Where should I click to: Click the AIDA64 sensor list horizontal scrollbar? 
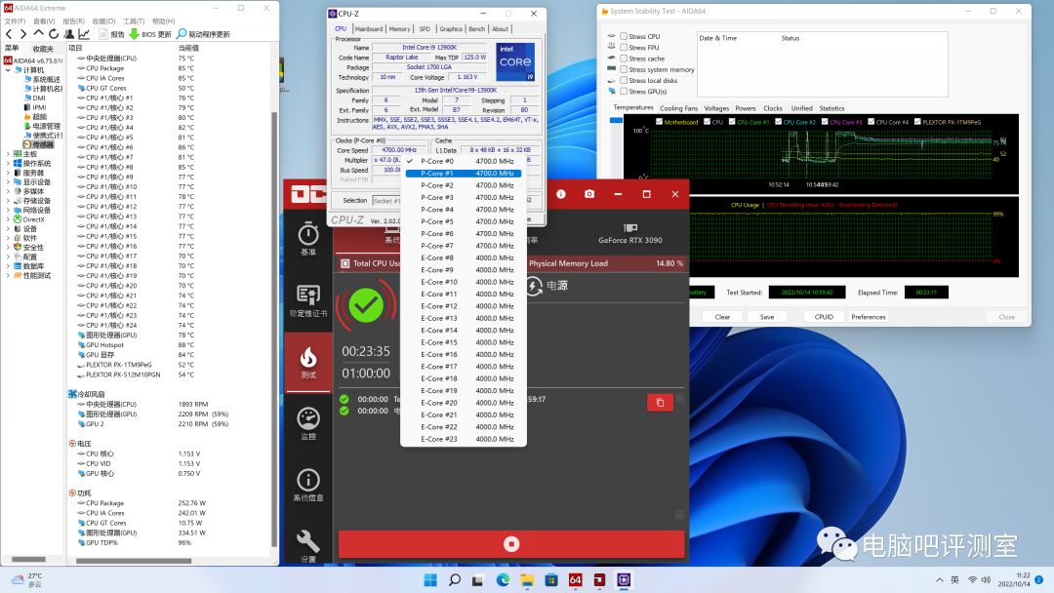(133, 561)
